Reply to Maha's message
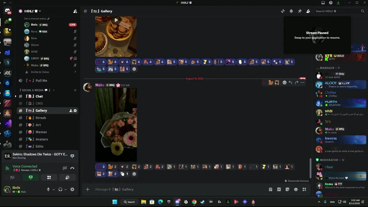The image size is (368, 207). click(x=290, y=83)
